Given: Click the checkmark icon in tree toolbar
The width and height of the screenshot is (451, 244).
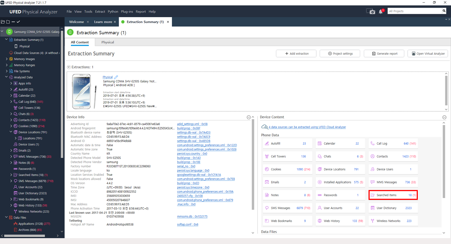Looking at the screenshot, I should tap(18, 22).
